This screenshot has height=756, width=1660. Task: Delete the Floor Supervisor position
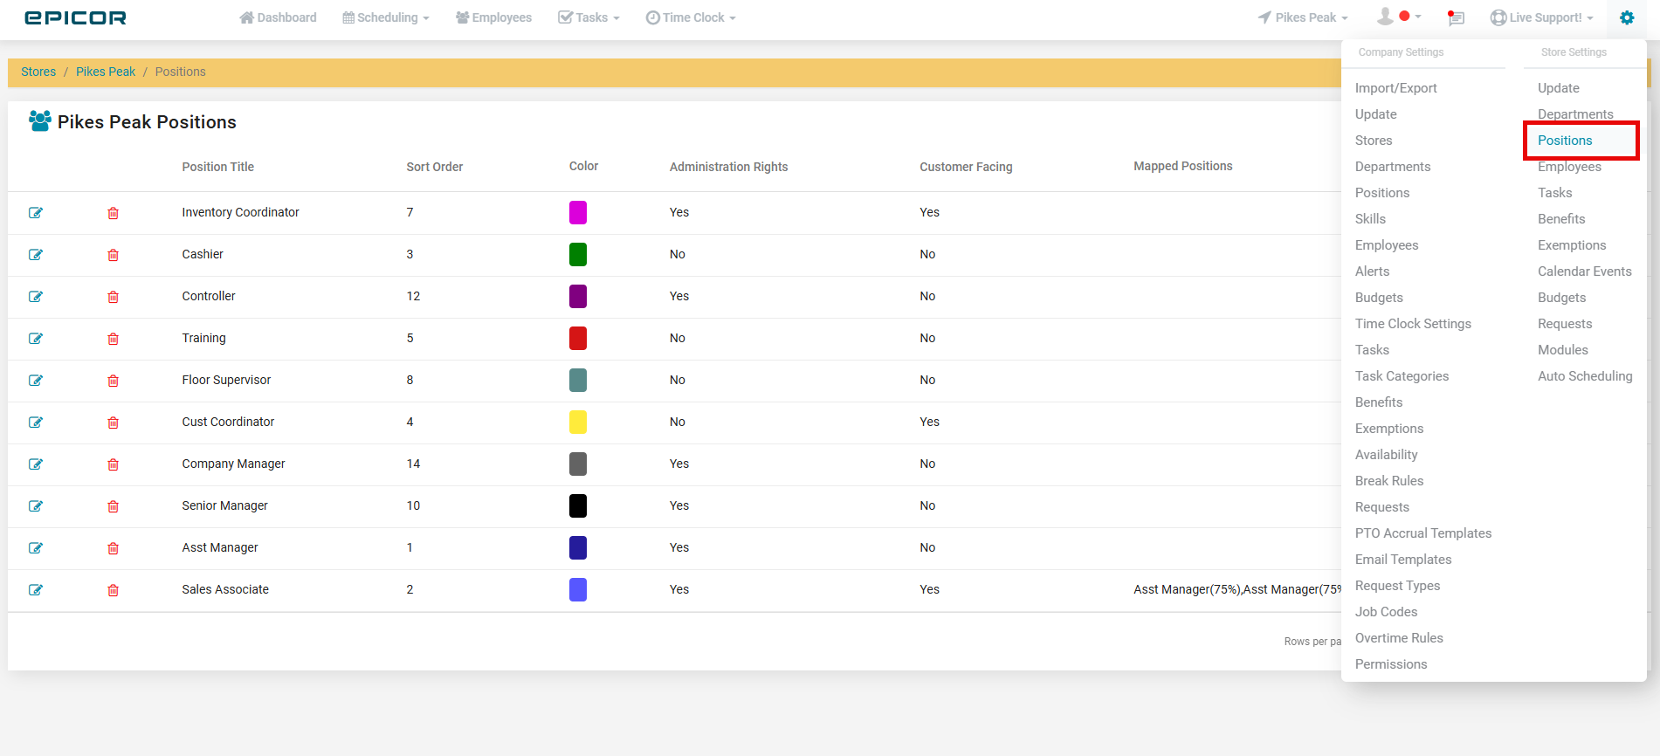click(113, 381)
